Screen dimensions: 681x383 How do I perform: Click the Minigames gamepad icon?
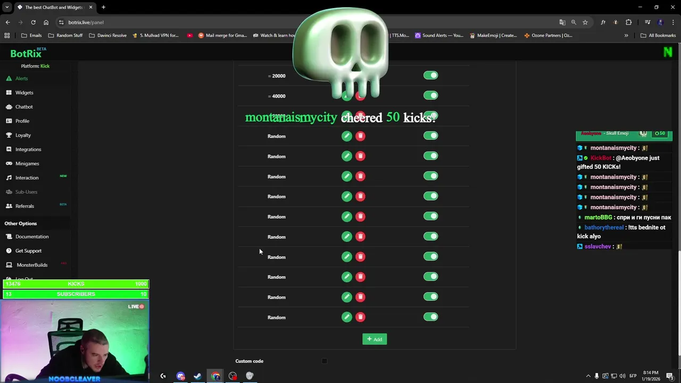(9, 163)
